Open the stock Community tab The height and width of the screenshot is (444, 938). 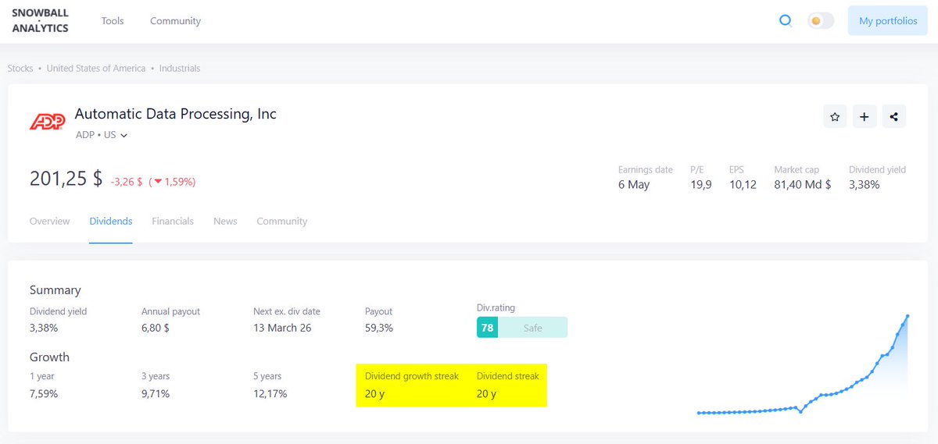282,222
